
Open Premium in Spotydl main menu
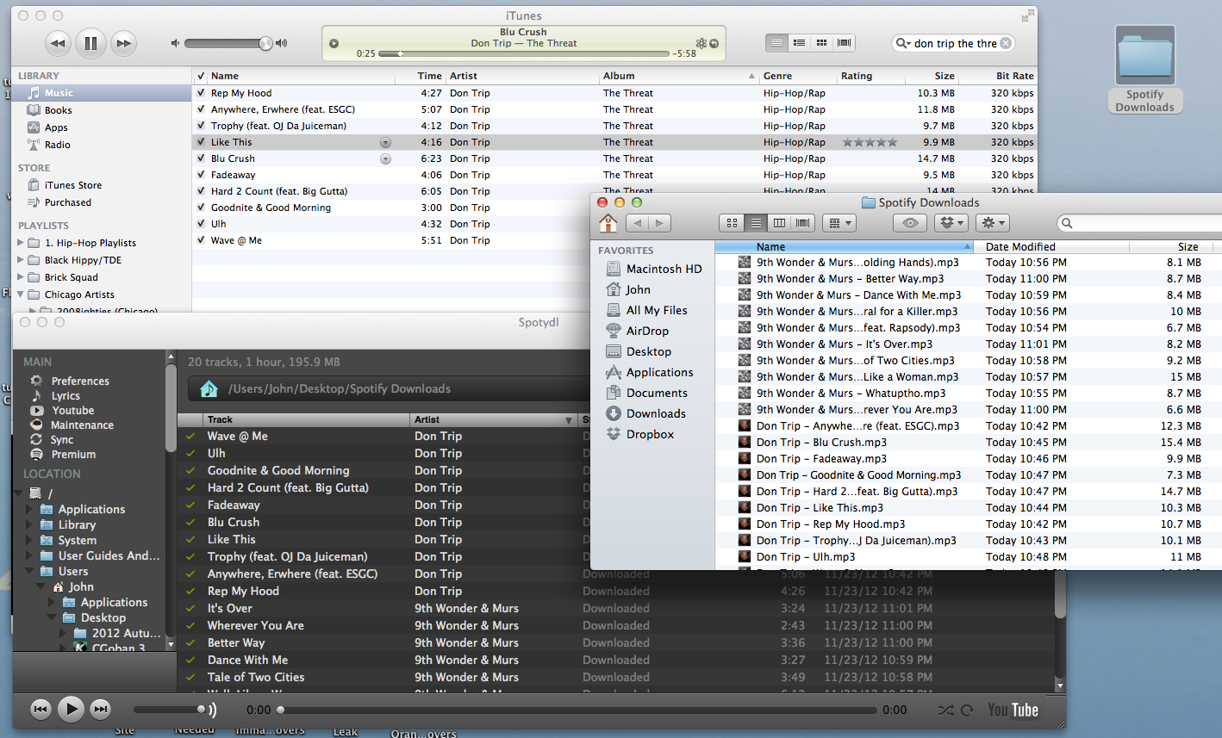[73, 455]
